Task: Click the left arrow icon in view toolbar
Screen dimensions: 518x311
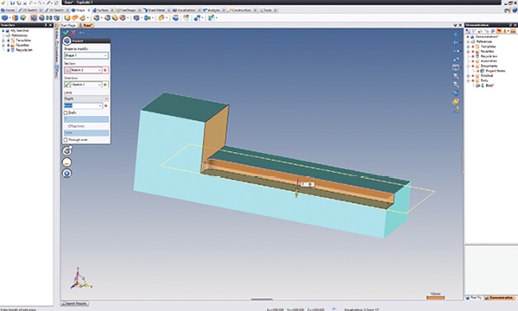Action: coord(456,42)
